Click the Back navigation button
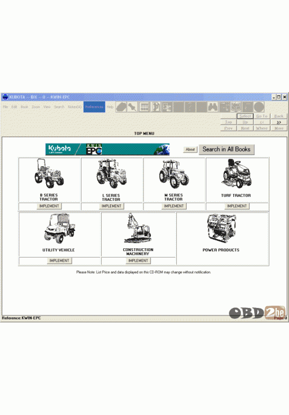The image size is (289, 415). pos(279,116)
